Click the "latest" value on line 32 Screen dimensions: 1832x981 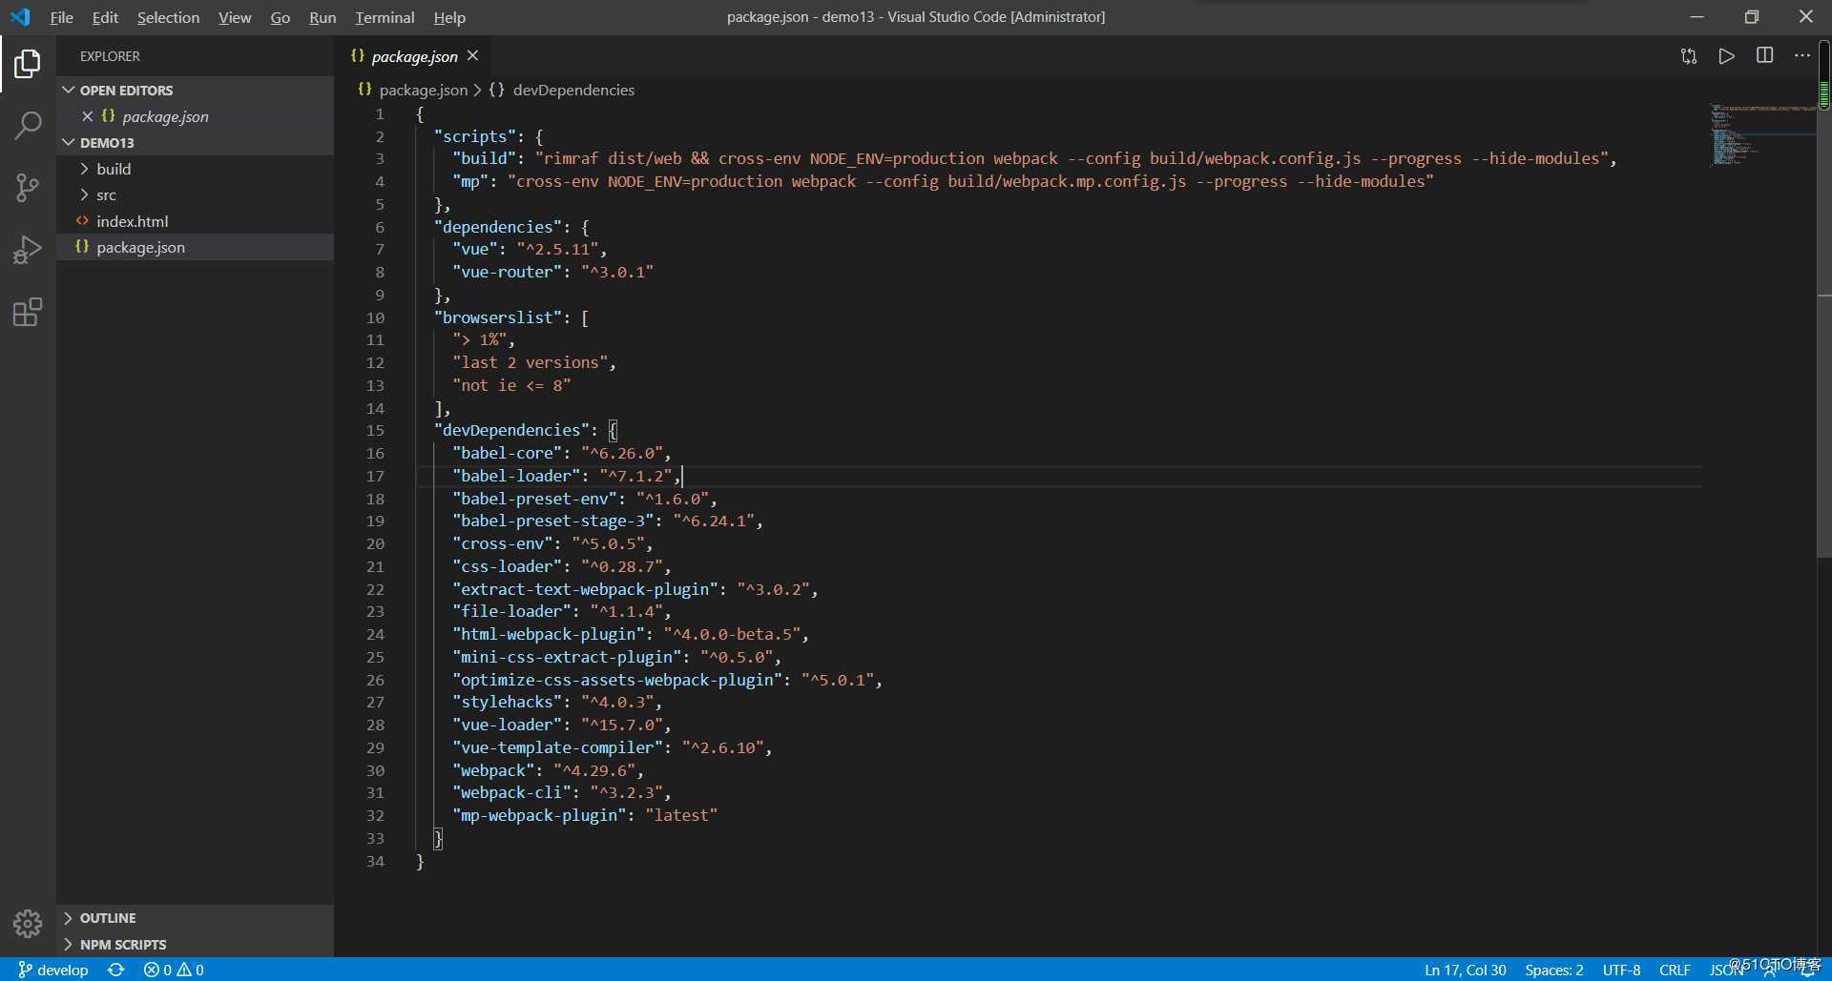coord(681,815)
